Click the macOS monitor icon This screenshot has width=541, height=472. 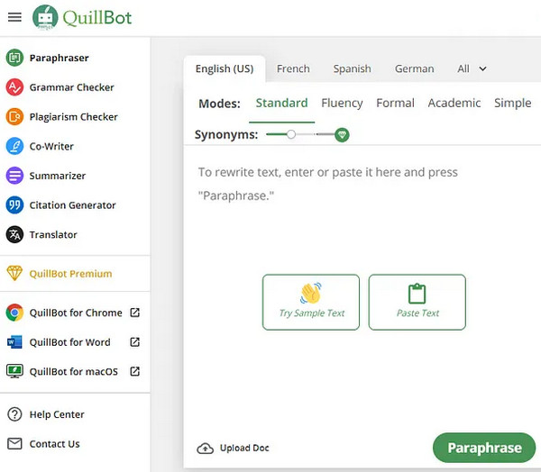(14, 371)
